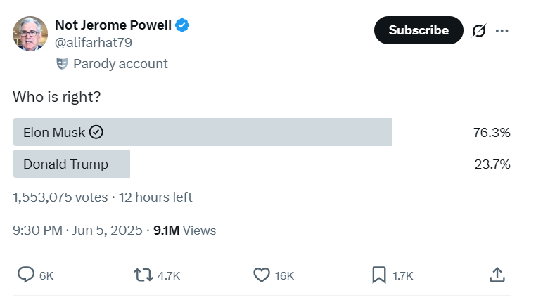The height and width of the screenshot is (300, 543).
Task: Click the Parody account label
Action: click(x=120, y=64)
